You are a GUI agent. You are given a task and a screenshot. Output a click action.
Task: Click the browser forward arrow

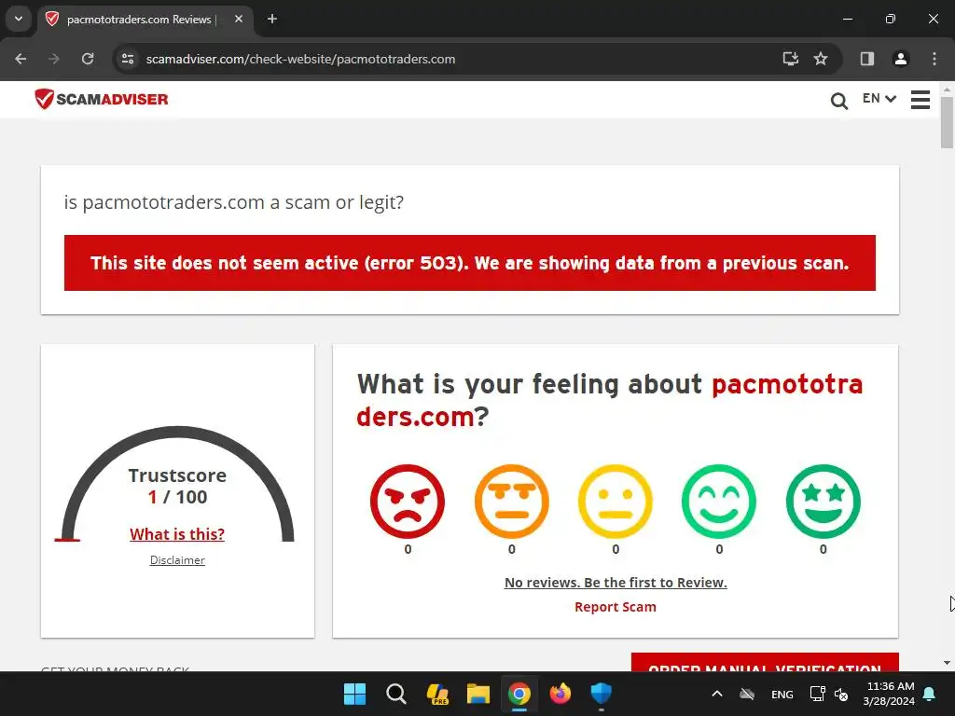(54, 59)
